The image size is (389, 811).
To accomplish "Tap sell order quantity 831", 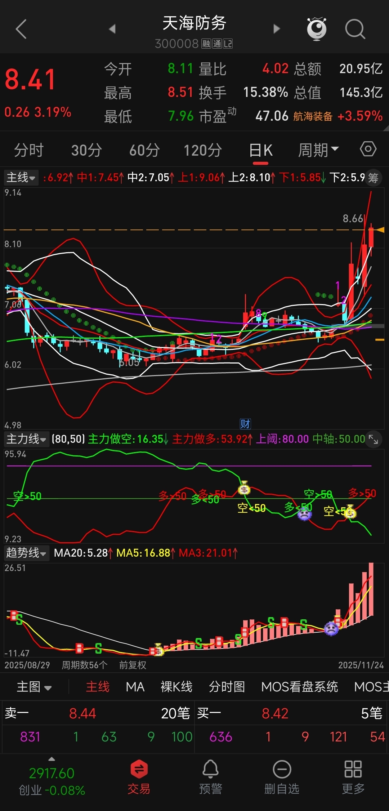I will point(30,737).
